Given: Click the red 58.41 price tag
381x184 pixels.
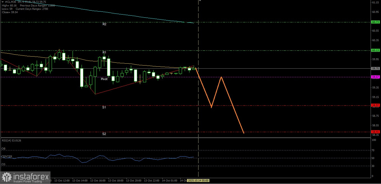Looking at the screenshot, I should pyautogui.click(x=375, y=132).
